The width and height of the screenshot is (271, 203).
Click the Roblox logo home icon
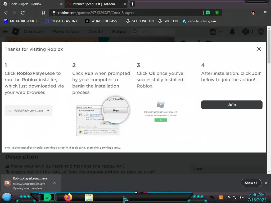pos(15,31)
